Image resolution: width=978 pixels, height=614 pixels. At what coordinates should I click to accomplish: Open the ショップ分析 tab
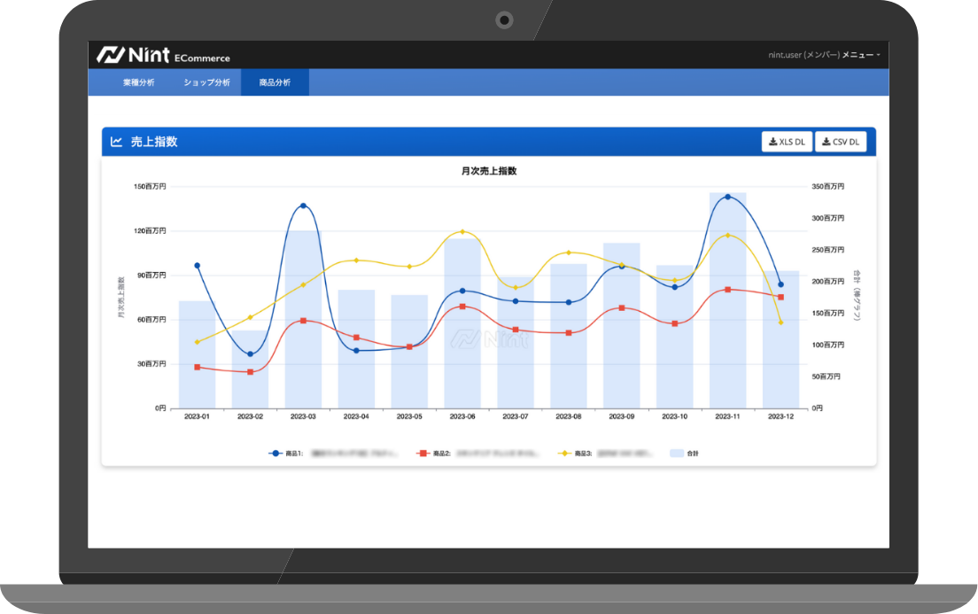[206, 82]
